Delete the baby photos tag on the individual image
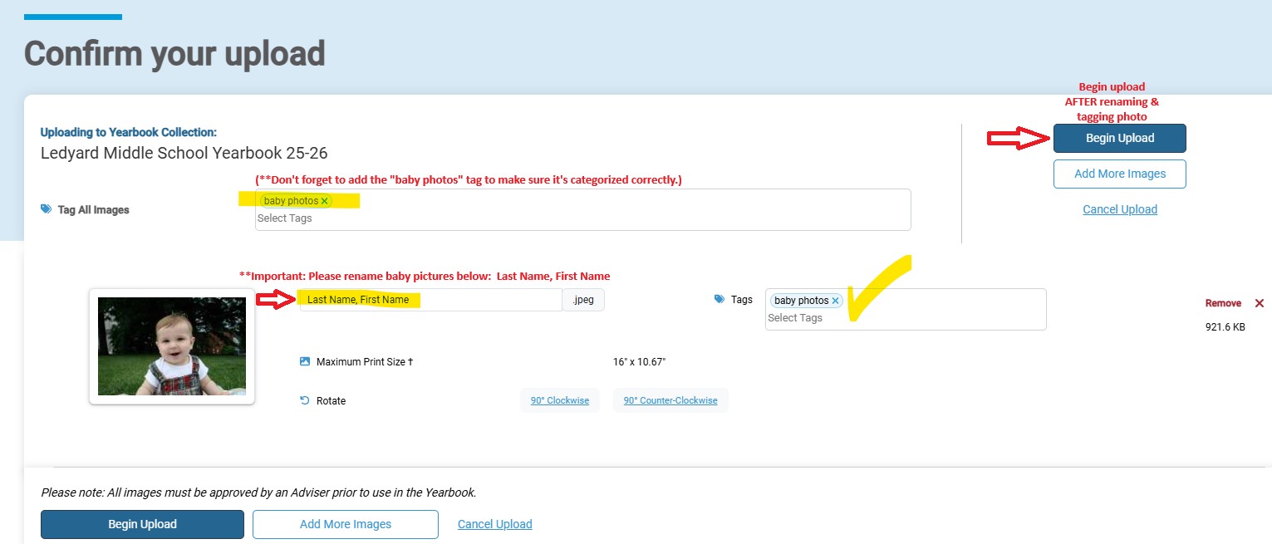1272x544 pixels. 835,301
